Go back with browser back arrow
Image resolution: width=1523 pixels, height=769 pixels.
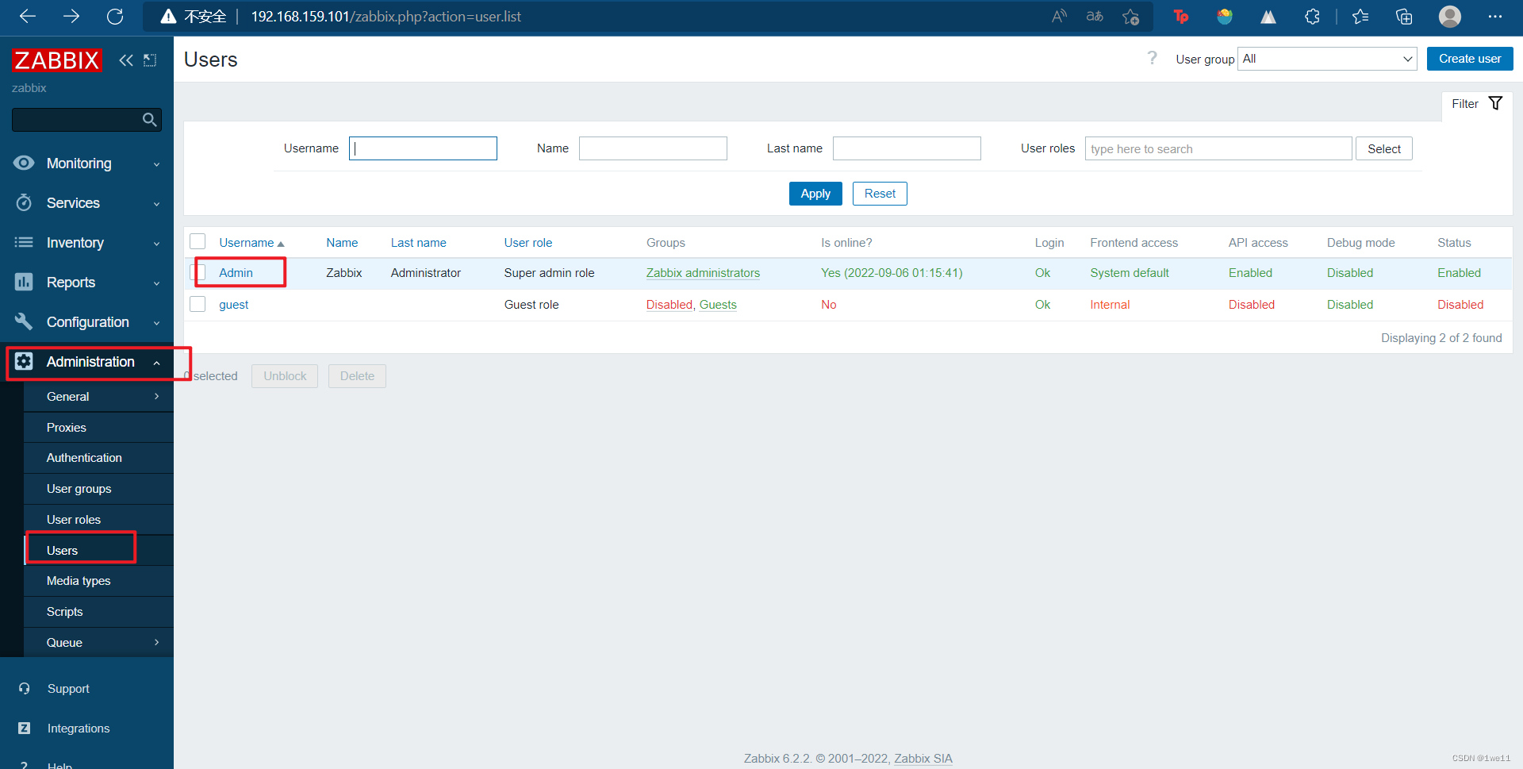pyautogui.click(x=28, y=17)
